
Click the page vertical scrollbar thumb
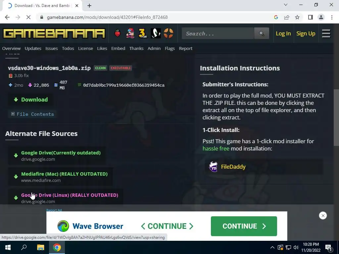point(336,118)
